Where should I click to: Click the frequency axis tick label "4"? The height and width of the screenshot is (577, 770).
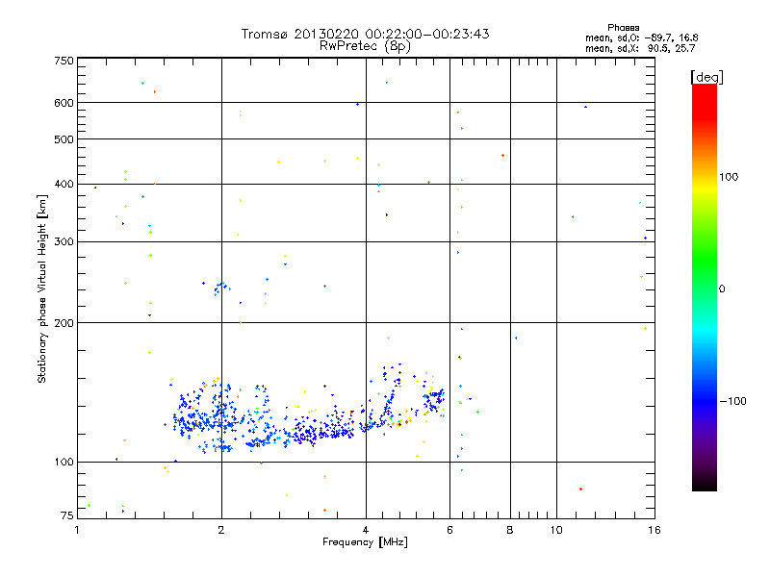(366, 530)
